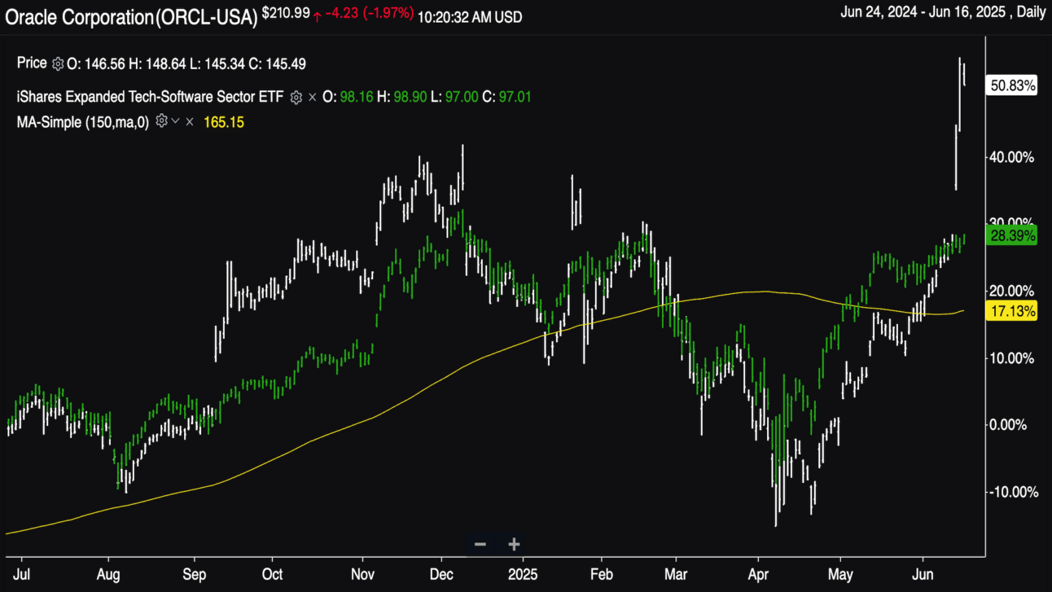Click the Dec label on time axis
The height and width of the screenshot is (592, 1052).
point(441,573)
